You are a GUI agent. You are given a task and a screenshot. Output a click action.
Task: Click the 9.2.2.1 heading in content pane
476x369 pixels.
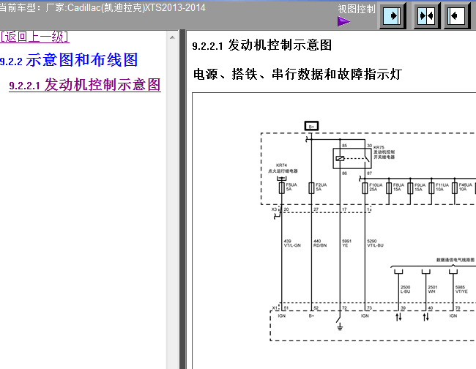point(261,46)
